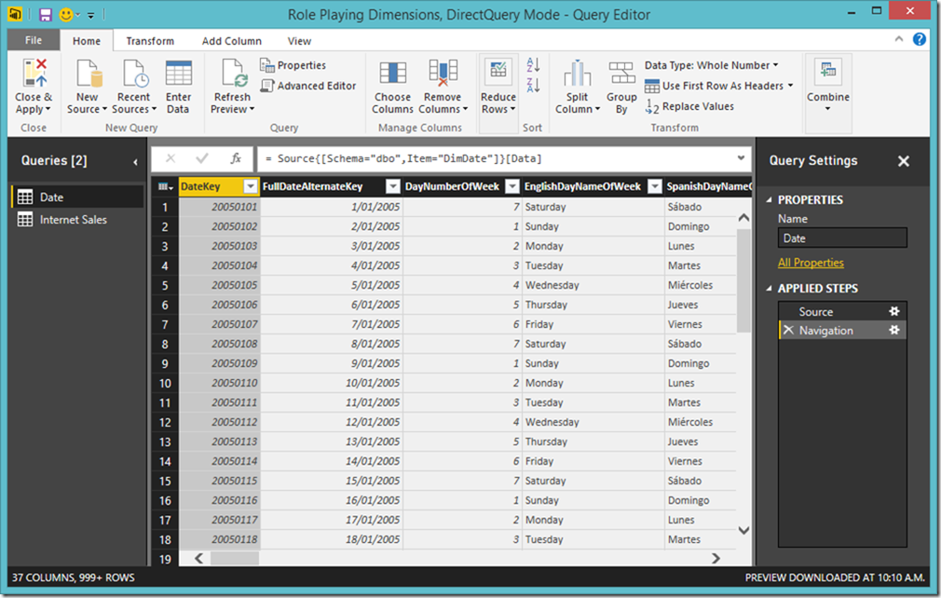Open the FullDateAlternateKey filter dropdown

tap(392, 186)
